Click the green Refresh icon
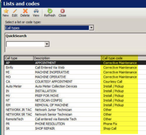Screen dimensions: 146x135 [x=50, y=11]
